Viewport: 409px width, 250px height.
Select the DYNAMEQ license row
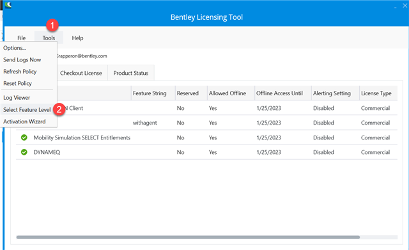pos(206,152)
